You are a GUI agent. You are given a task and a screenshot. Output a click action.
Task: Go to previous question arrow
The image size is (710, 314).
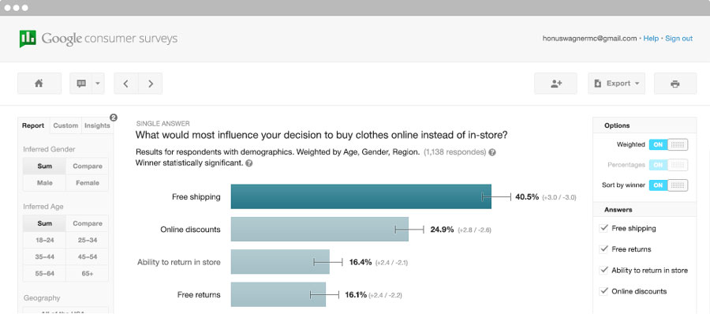pos(126,84)
